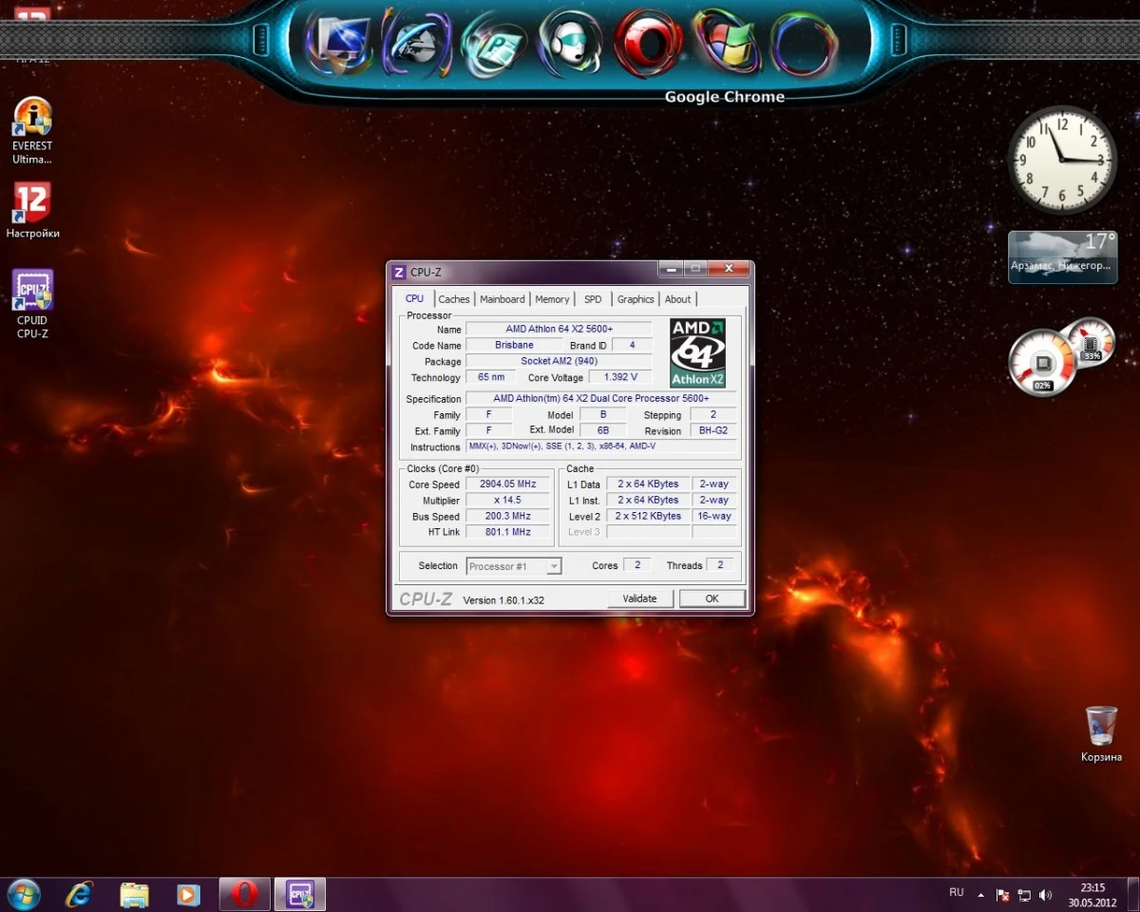Open the volume speaker tray icon

[x=1046, y=895]
